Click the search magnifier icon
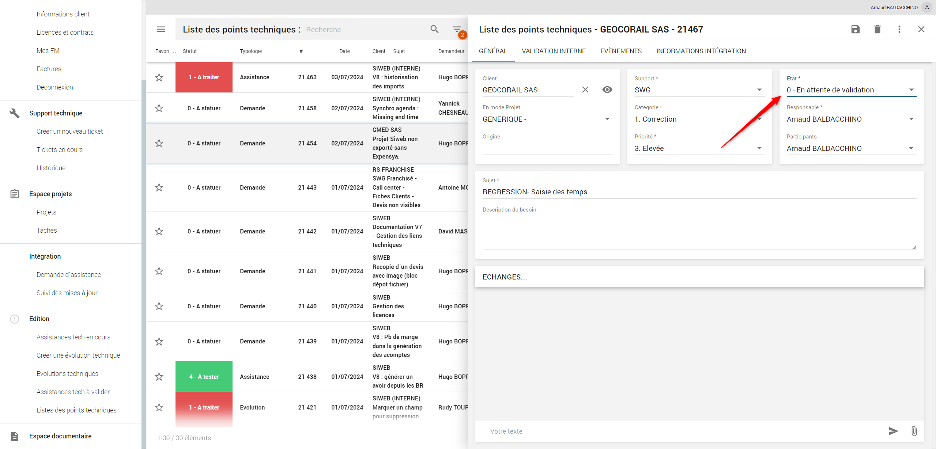This screenshot has width=936, height=449. point(434,29)
